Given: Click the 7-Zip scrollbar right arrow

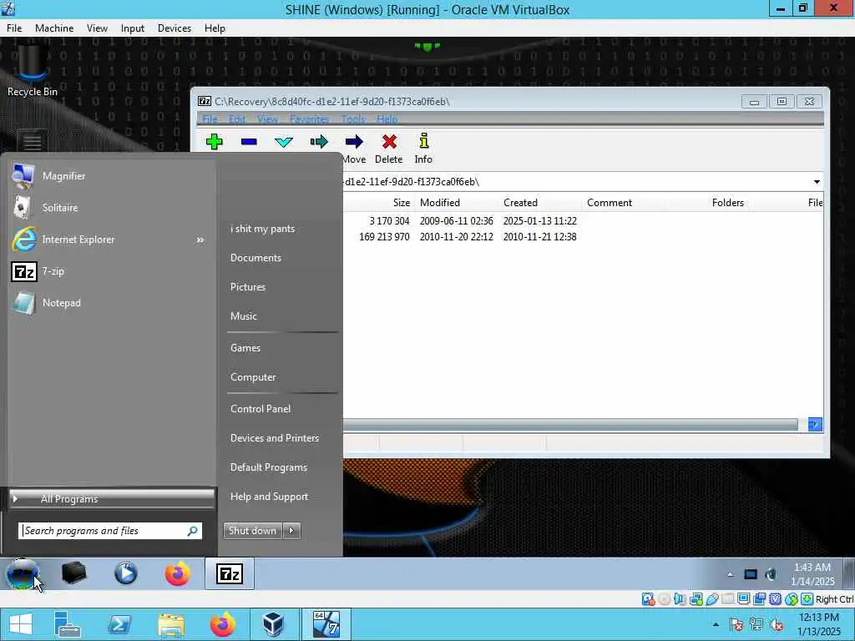Looking at the screenshot, I should click(815, 425).
